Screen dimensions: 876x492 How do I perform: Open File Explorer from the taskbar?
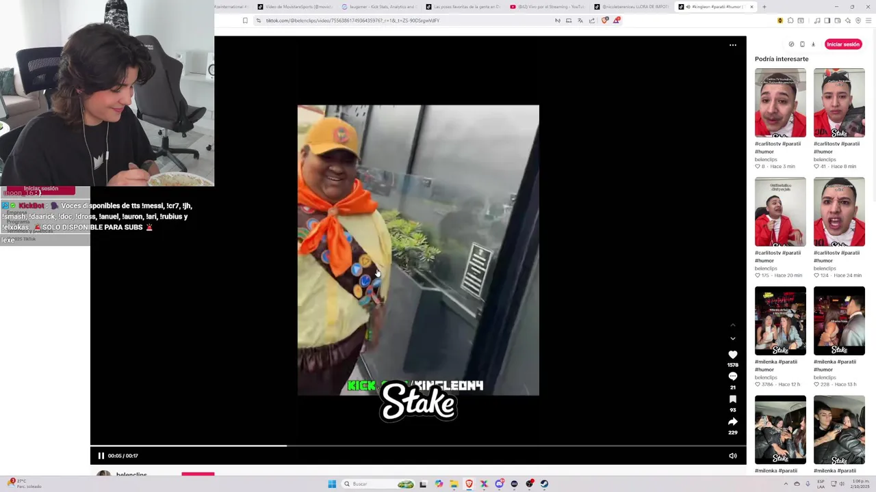pyautogui.click(x=454, y=484)
